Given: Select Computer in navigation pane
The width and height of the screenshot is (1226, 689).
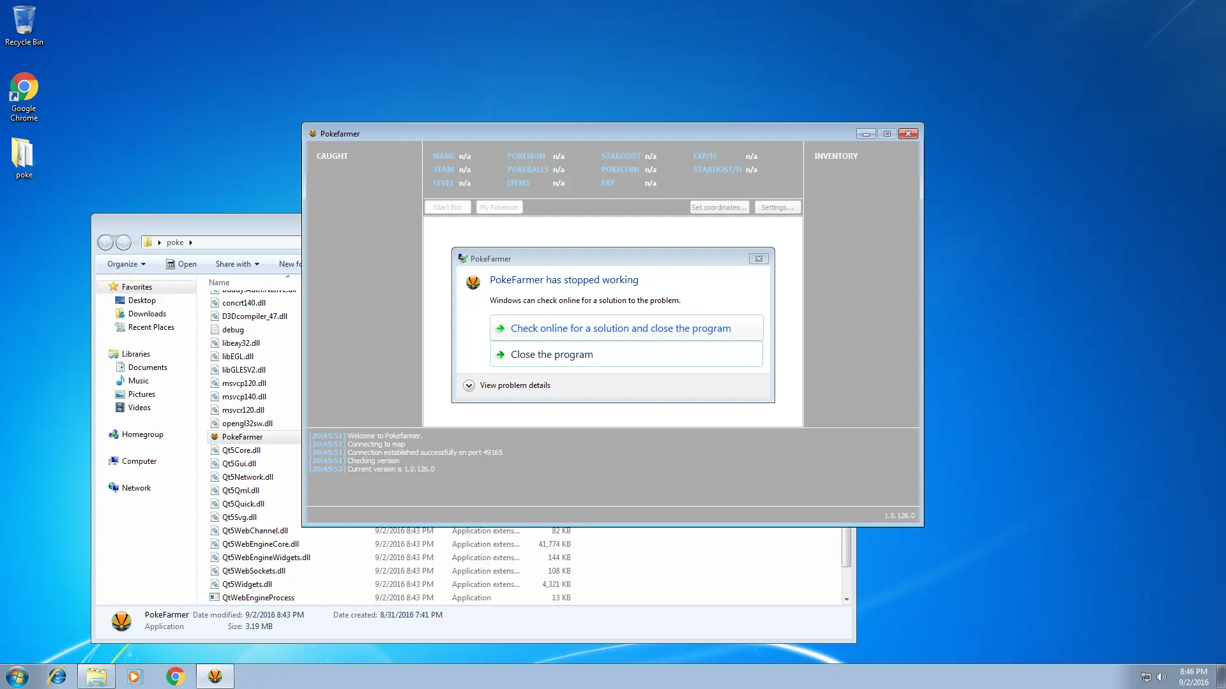Looking at the screenshot, I should [139, 461].
